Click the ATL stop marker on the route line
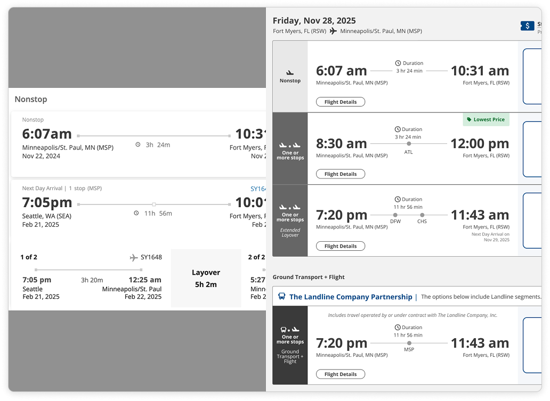The image size is (550, 401). (408, 144)
